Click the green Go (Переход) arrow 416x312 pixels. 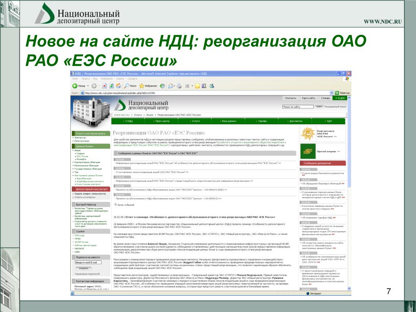click(x=337, y=93)
